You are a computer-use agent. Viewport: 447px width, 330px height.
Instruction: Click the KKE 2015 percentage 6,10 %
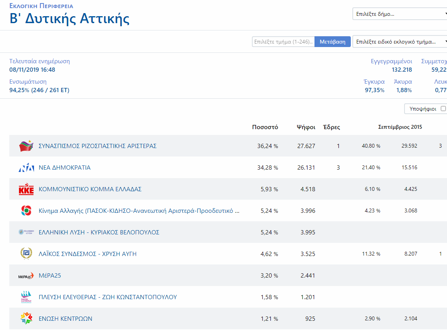tap(372, 189)
